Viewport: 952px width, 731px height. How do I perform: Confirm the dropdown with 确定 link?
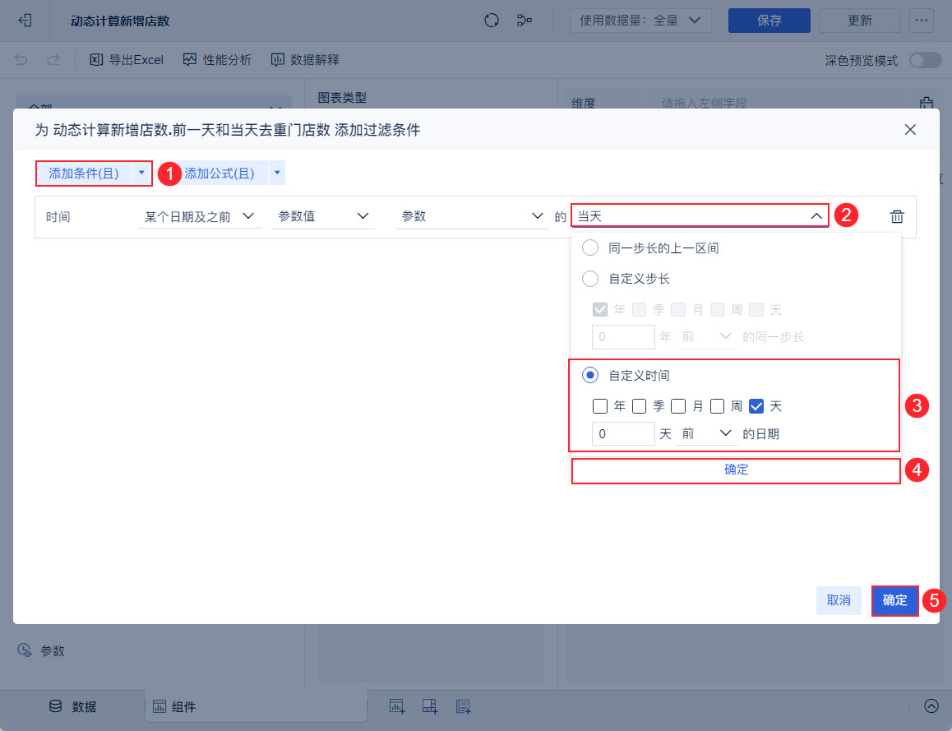point(736,470)
